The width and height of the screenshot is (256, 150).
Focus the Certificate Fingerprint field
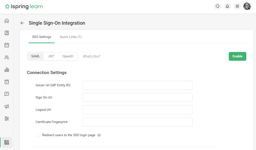tap(138, 122)
